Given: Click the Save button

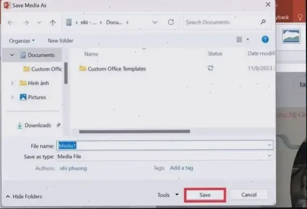Looking at the screenshot, I should tap(205, 195).
